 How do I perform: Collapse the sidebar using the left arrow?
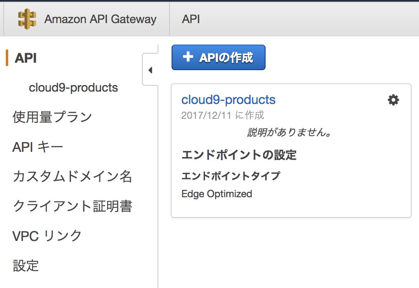pos(151,70)
